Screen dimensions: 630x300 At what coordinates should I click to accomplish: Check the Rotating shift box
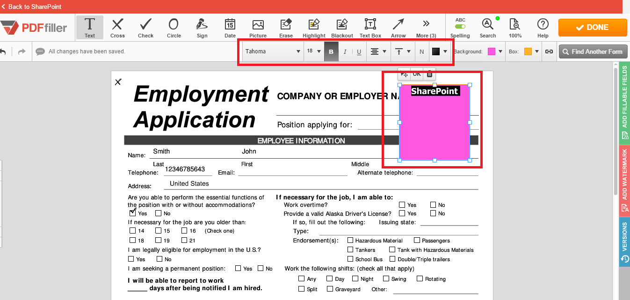(420, 278)
